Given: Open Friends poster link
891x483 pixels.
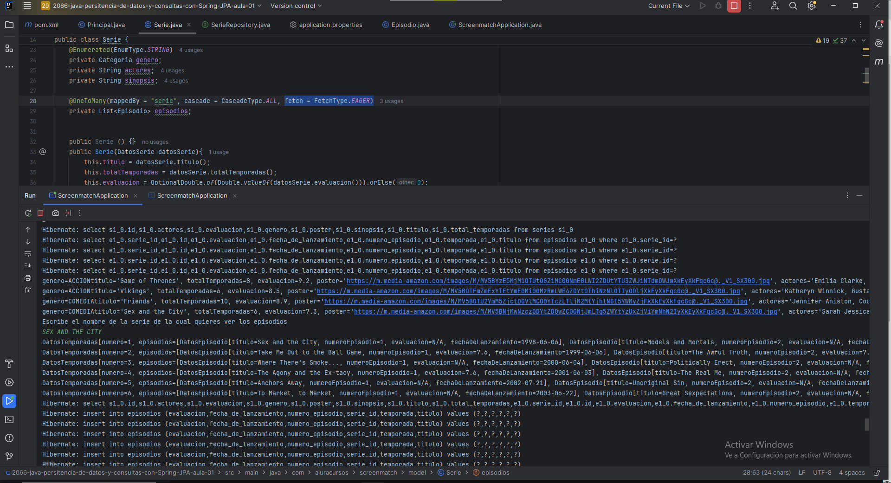Looking at the screenshot, I should pyautogui.click(x=536, y=301).
